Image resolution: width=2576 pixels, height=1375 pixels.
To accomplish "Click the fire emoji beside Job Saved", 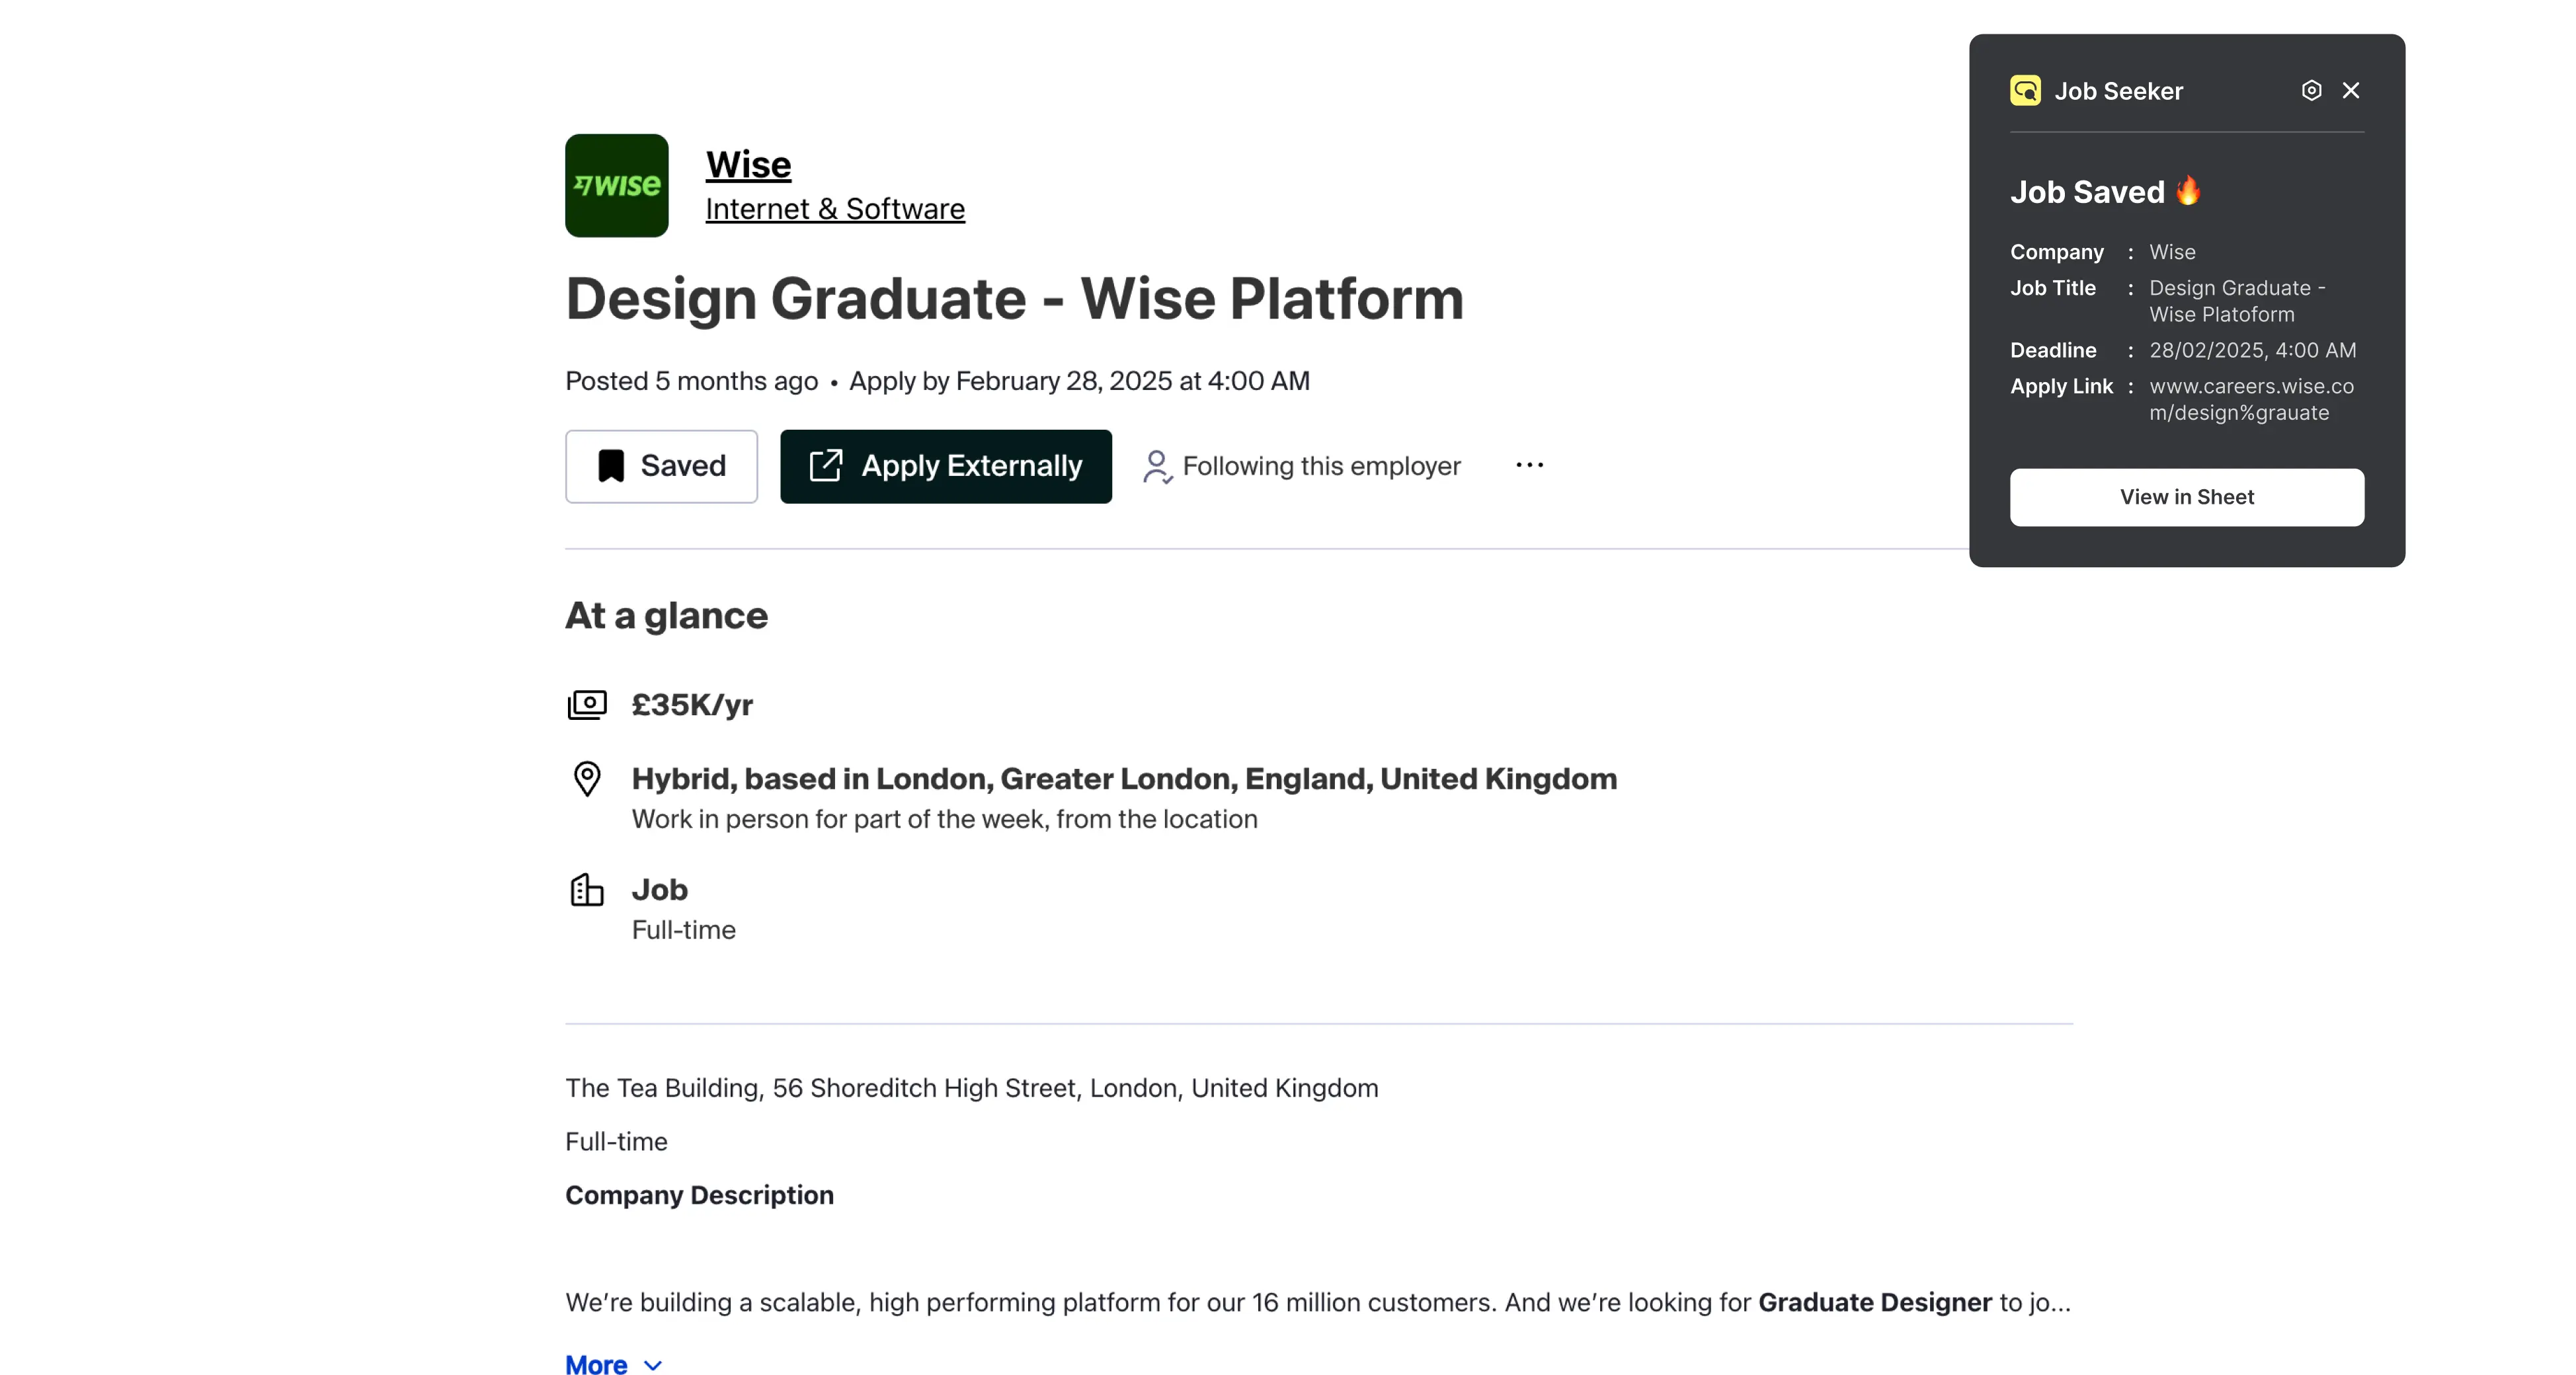I will pyautogui.click(x=2188, y=190).
